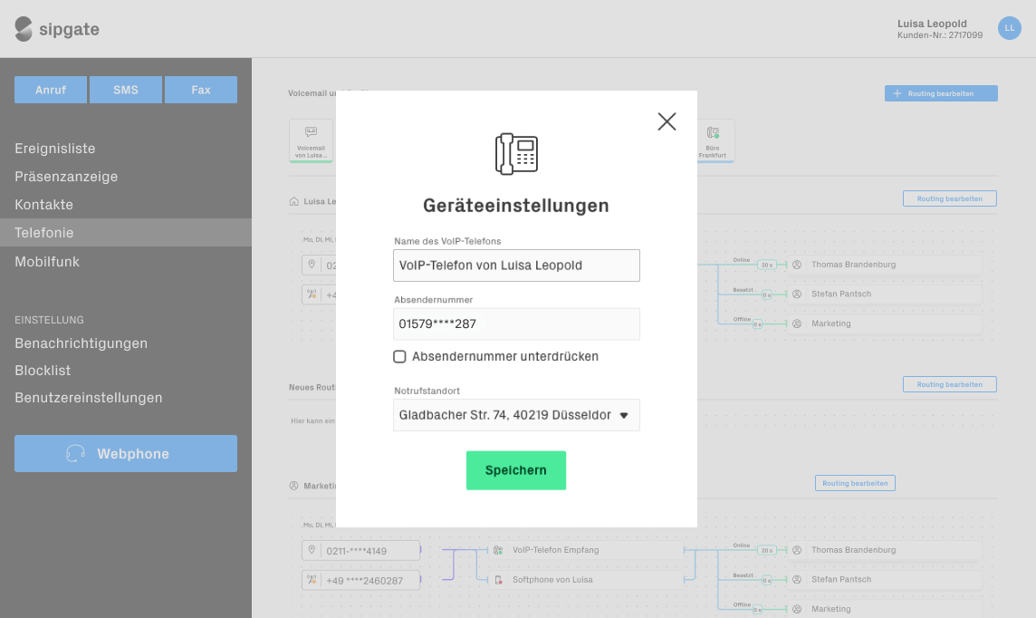Click Routing bearbeiten in lower Marketing section
This screenshot has height=618, width=1036.
[x=855, y=483]
